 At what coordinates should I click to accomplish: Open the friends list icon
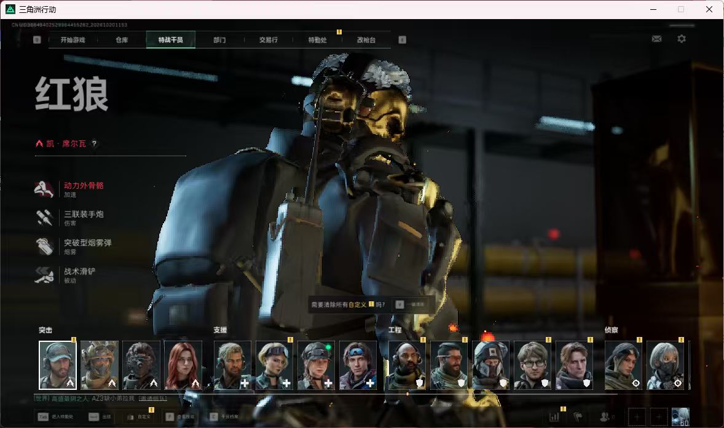(x=606, y=417)
